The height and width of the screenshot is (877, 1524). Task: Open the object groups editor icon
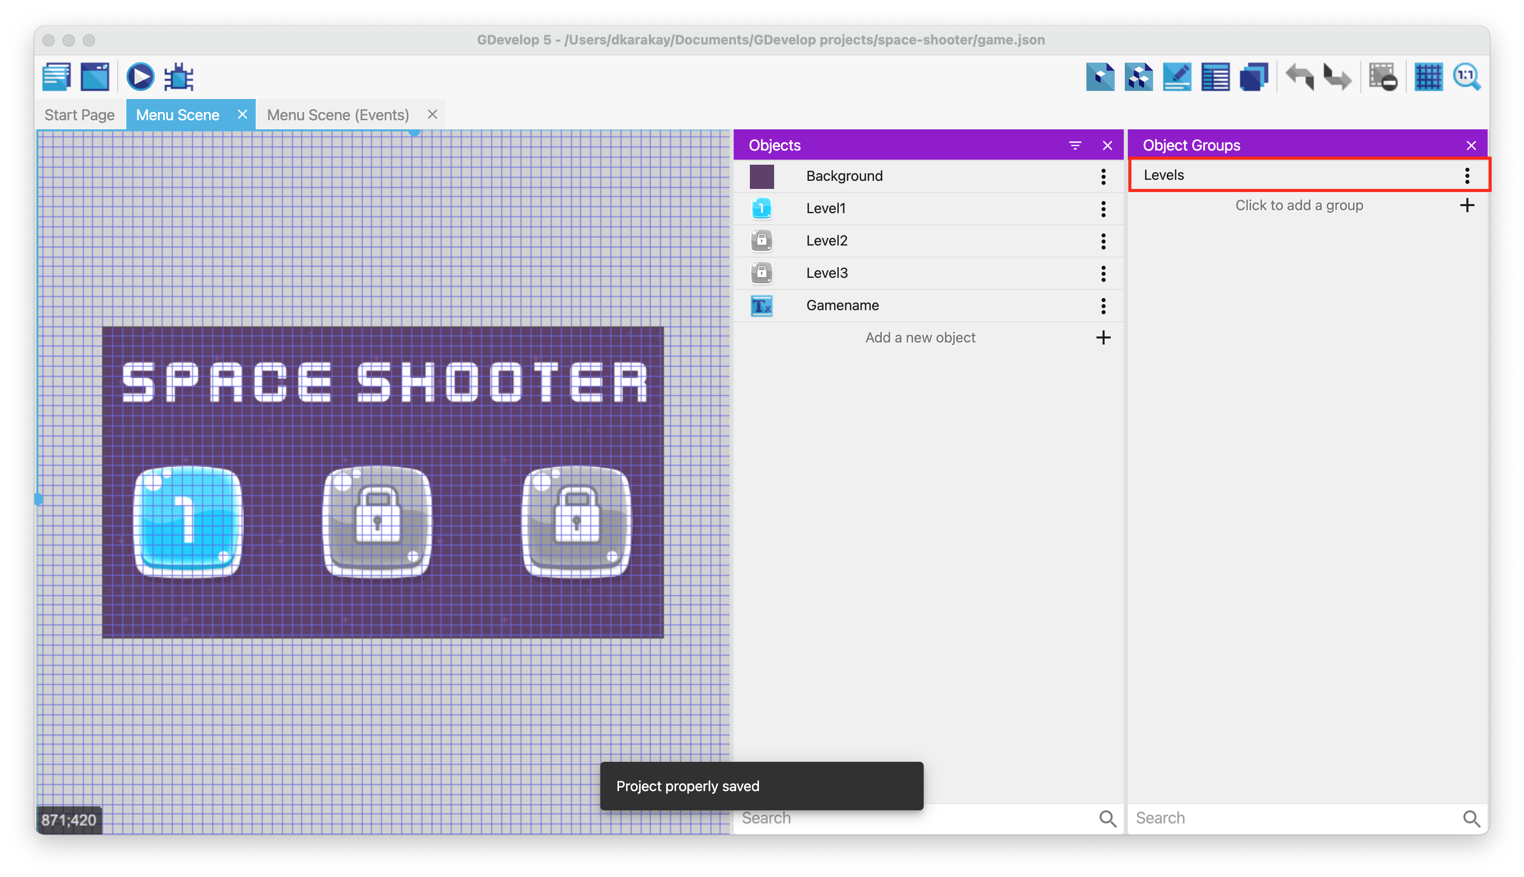1138,77
